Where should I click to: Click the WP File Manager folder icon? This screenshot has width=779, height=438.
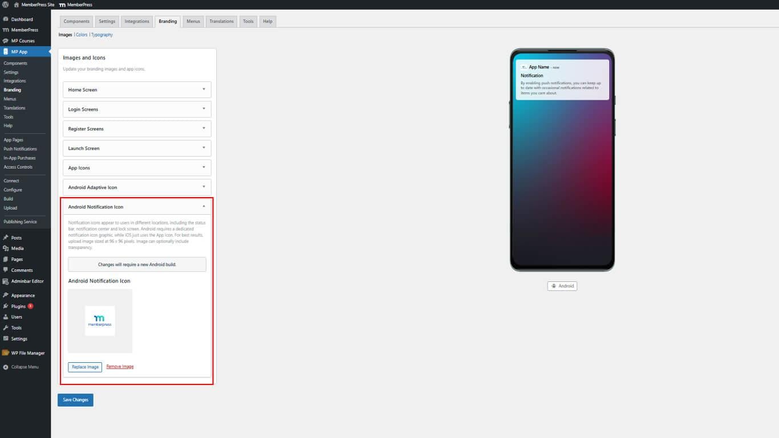click(x=6, y=353)
